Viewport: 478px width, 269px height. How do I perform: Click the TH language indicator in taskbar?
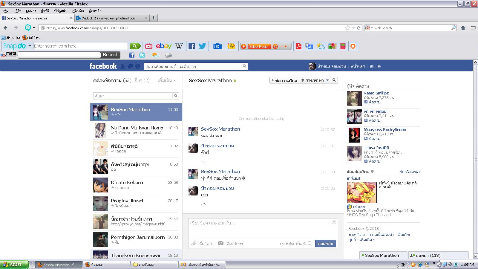403,265
